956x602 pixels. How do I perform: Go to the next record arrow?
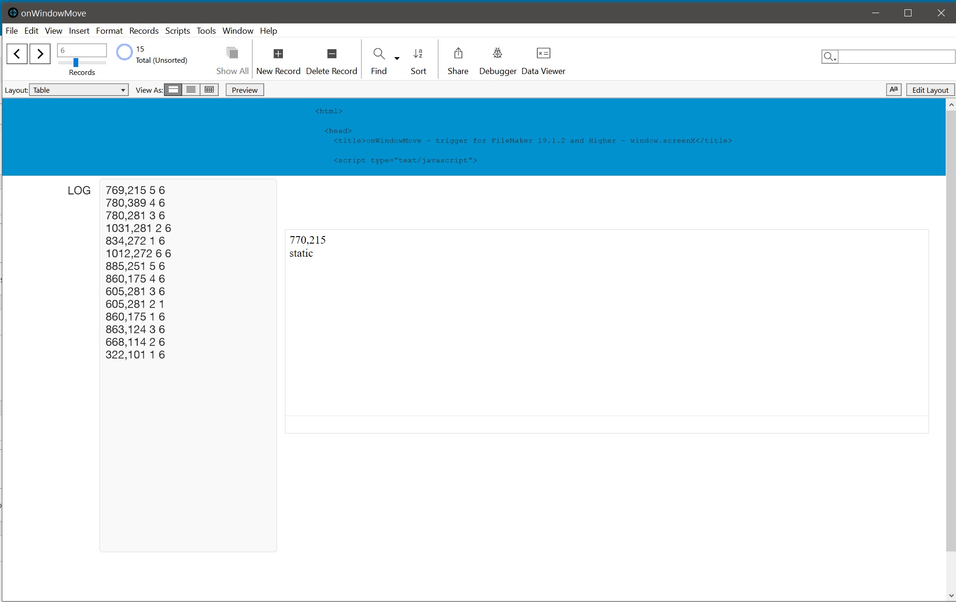coord(40,54)
